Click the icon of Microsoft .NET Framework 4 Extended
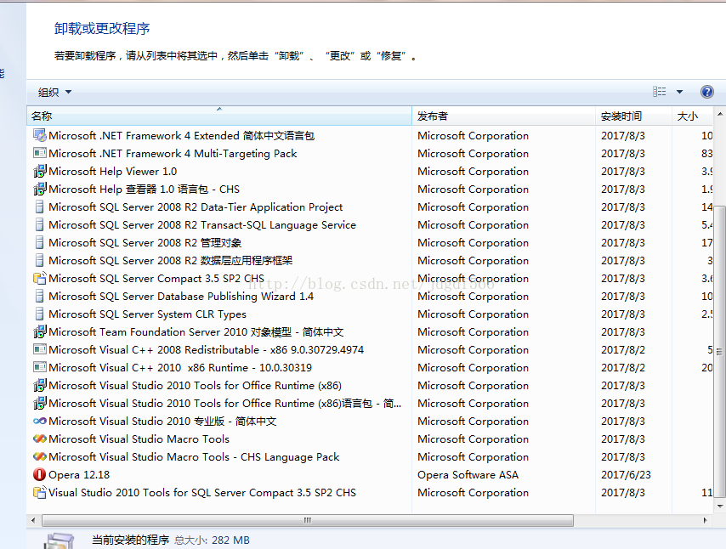 (40, 136)
